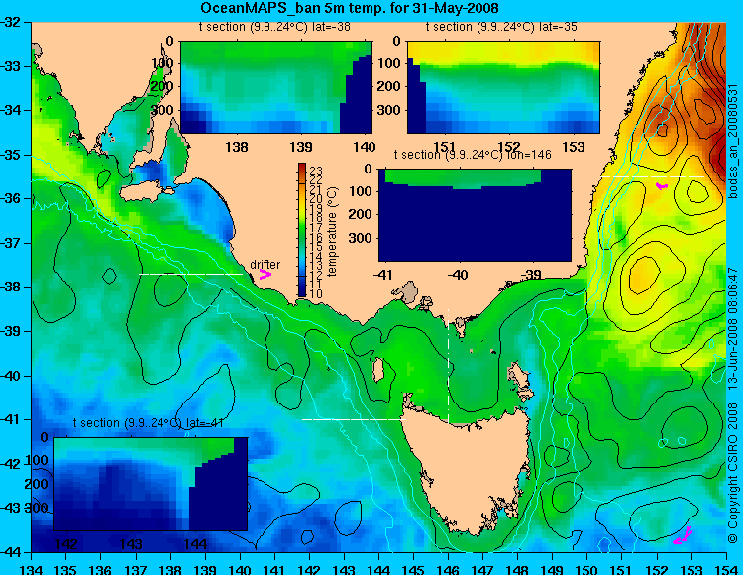Image resolution: width=743 pixels, height=575 pixels.
Task: Click the "23" label at the color bar top
Action: (x=316, y=172)
